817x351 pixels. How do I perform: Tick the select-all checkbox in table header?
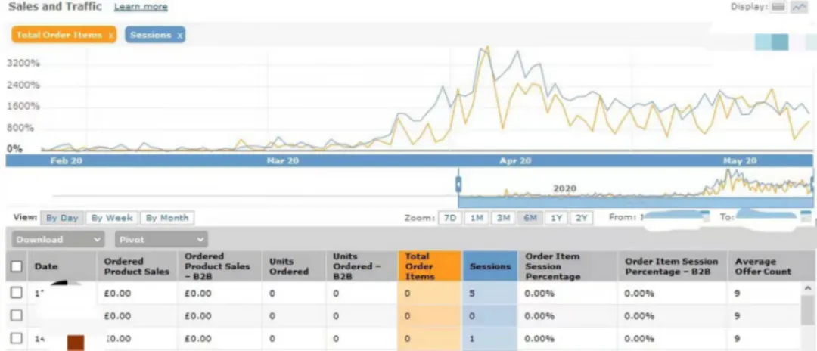(16, 266)
